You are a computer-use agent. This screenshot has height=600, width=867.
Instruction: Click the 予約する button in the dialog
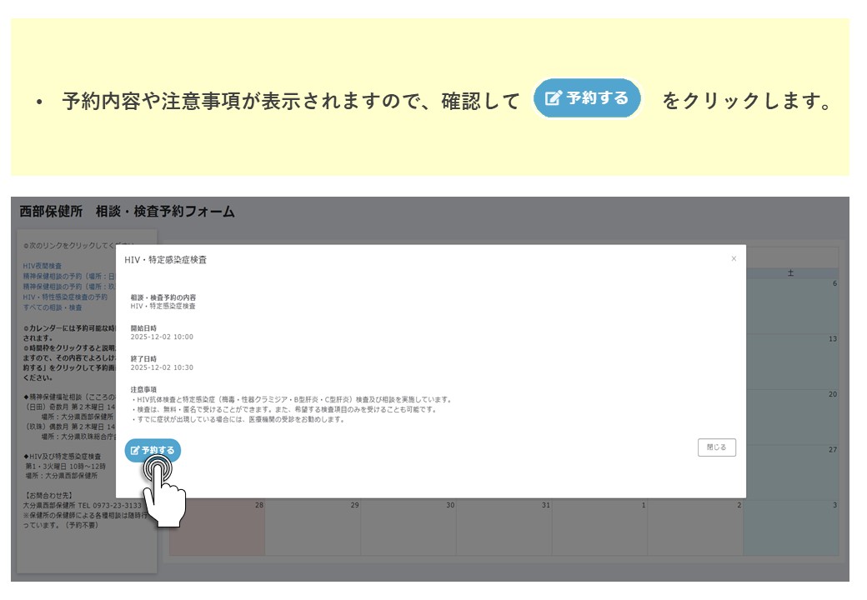(153, 450)
